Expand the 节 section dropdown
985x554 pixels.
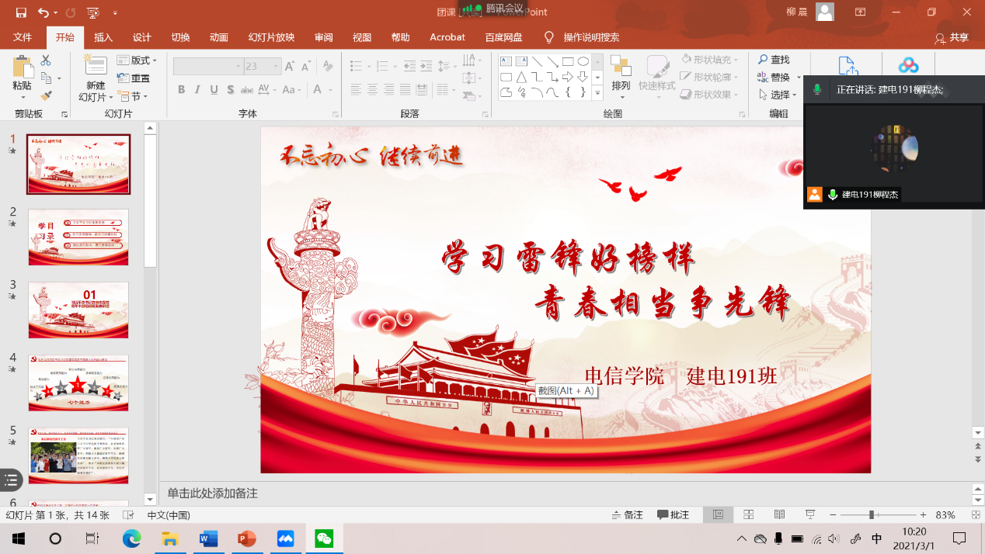[134, 96]
